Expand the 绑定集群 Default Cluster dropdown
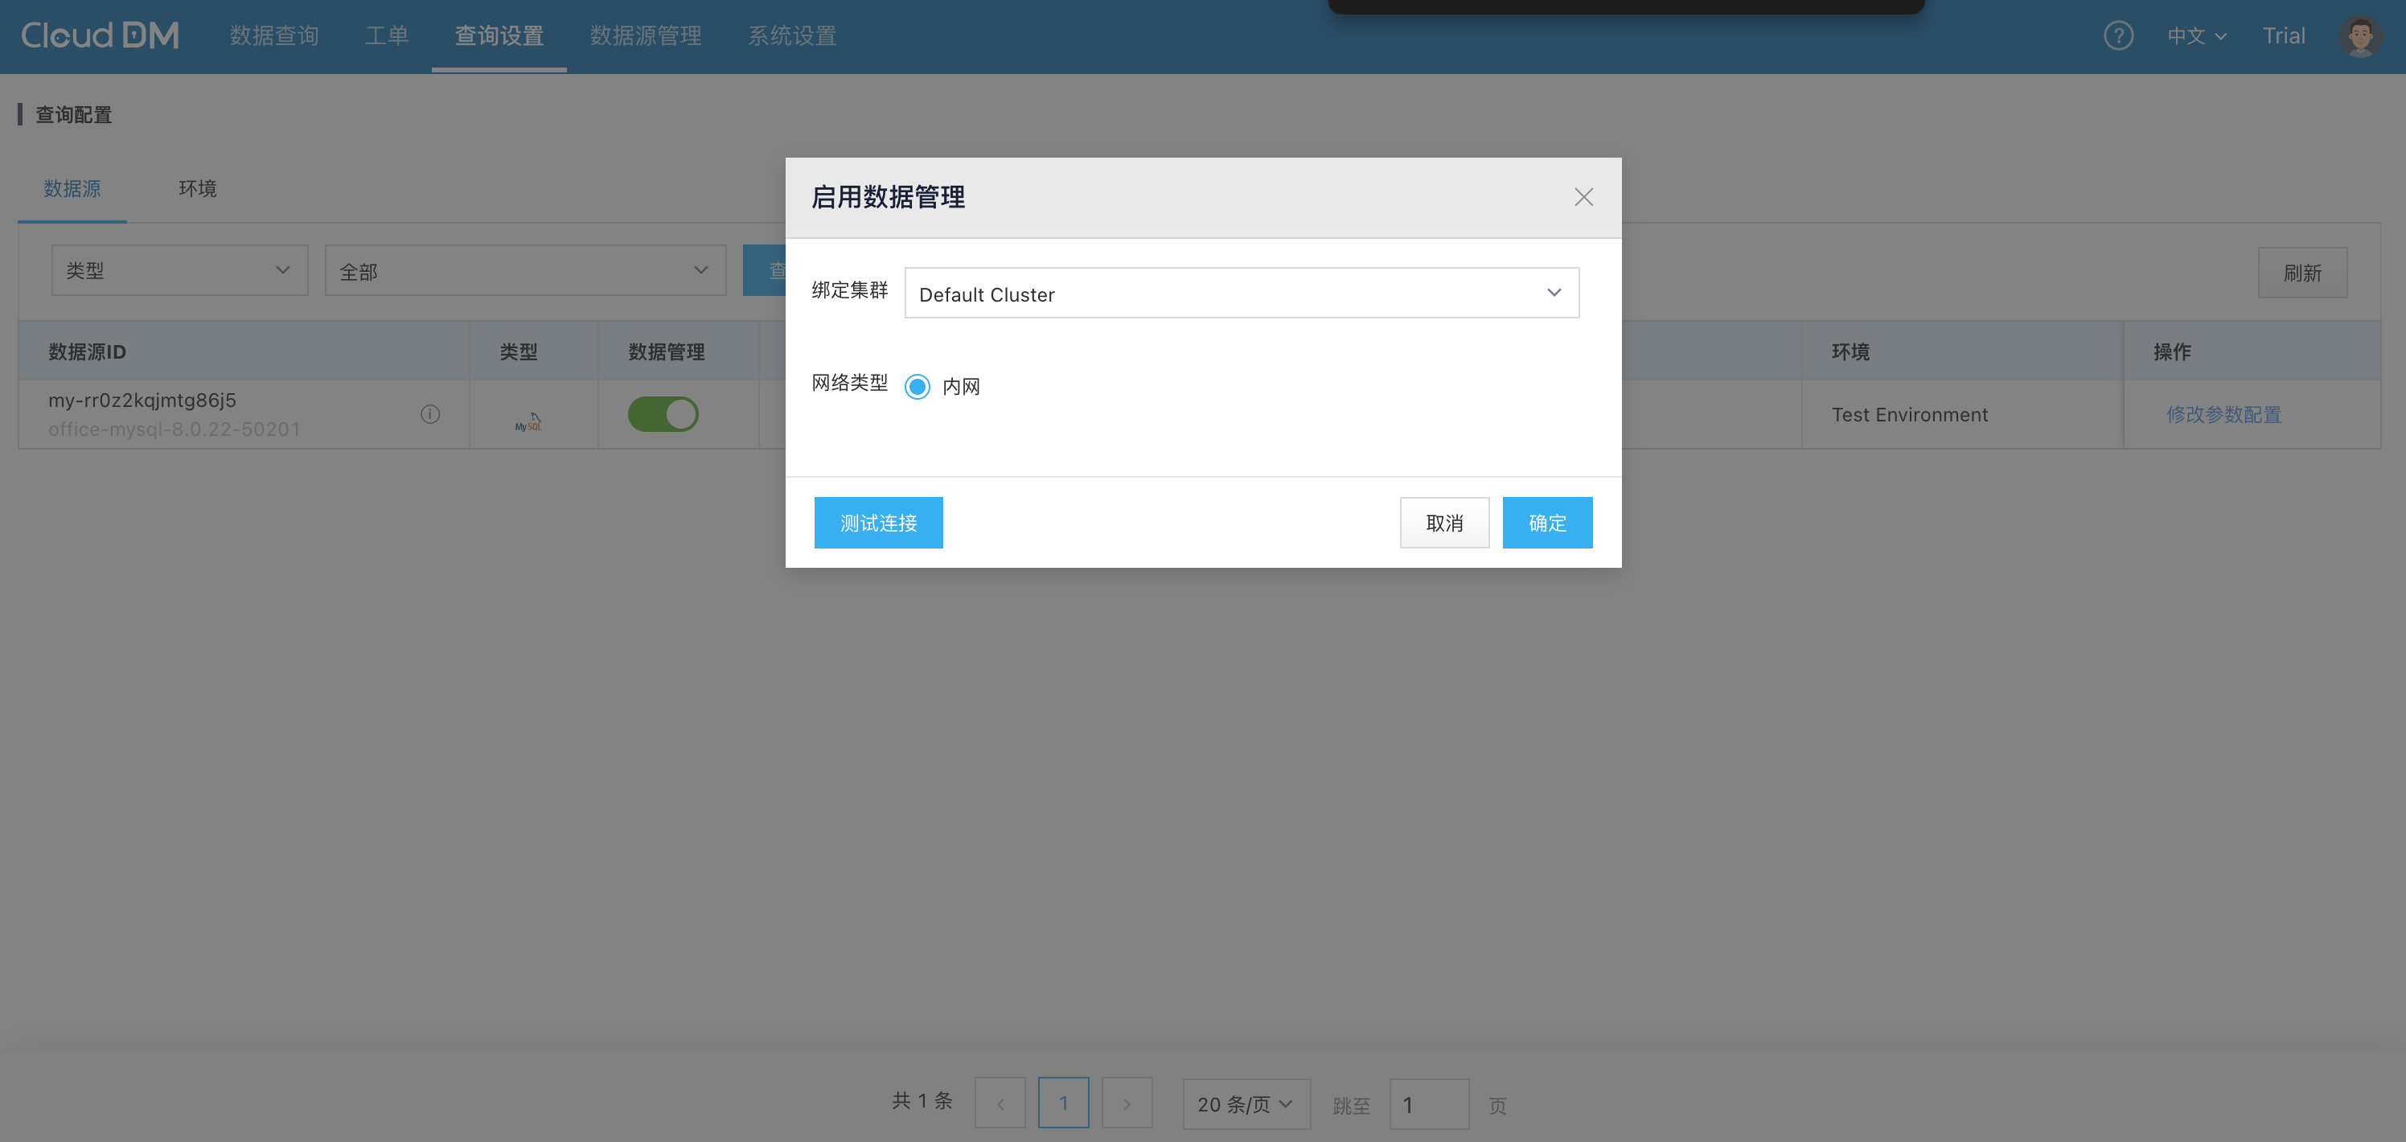The height and width of the screenshot is (1142, 2406). pos(1242,294)
